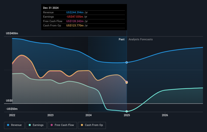Toggle the Revenue legend button
The image size is (207, 132).
[14, 125]
